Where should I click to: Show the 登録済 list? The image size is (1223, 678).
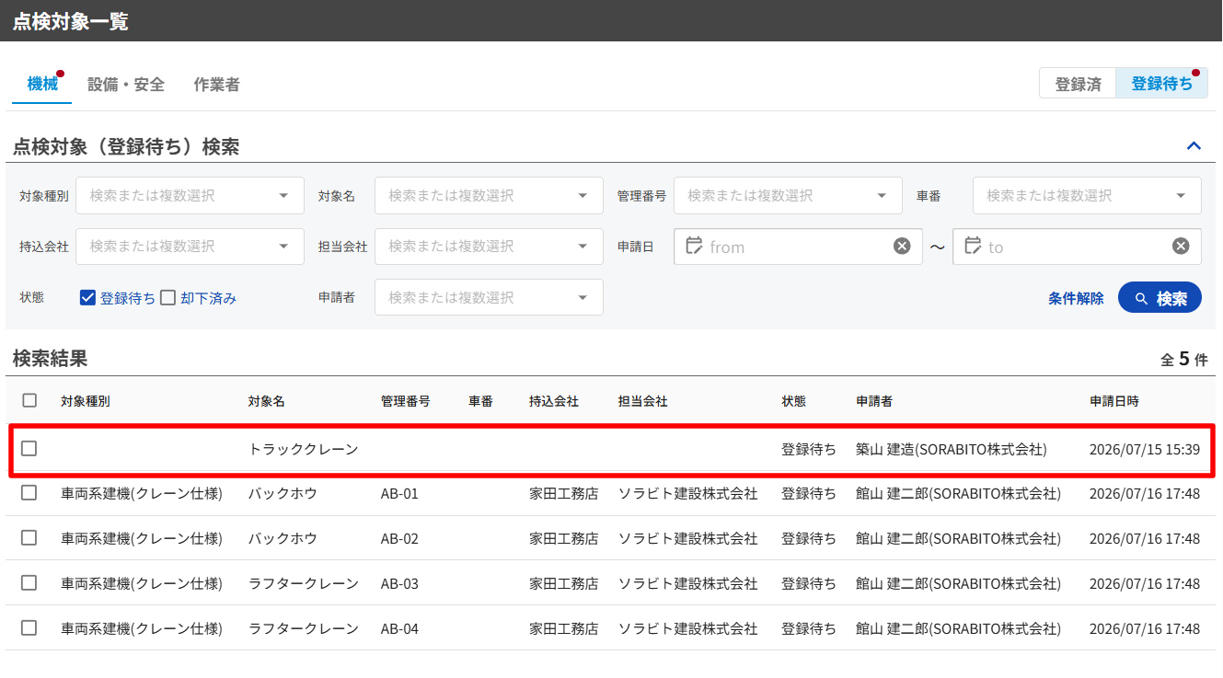coord(1078,84)
